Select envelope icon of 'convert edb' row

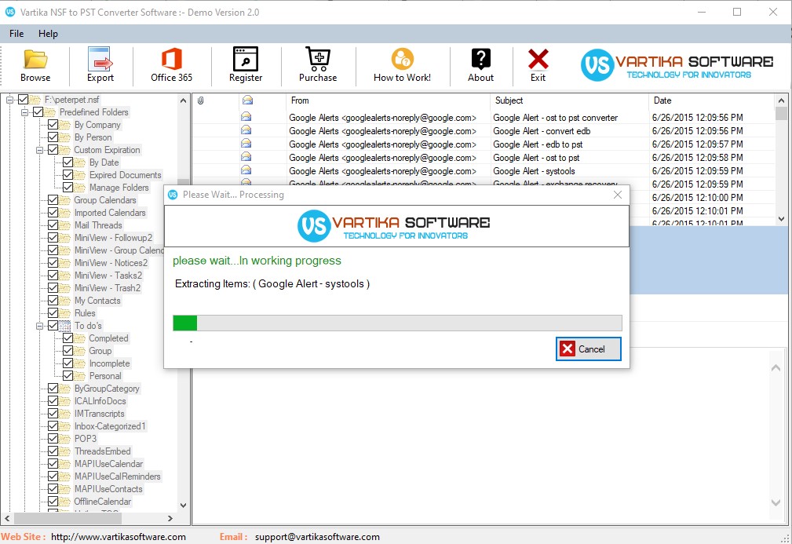(x=246, y=131)
